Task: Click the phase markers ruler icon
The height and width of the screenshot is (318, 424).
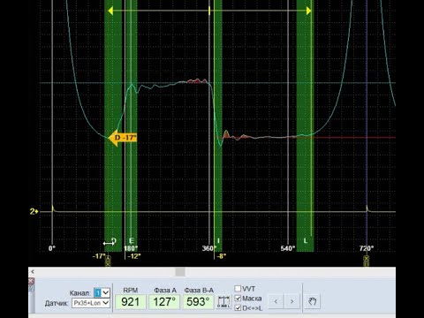Action: coord(223,302)
